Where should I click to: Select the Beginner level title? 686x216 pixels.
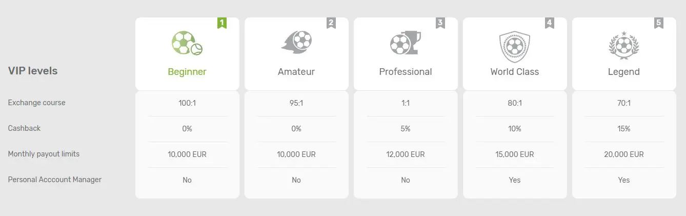tap(187, 72)
